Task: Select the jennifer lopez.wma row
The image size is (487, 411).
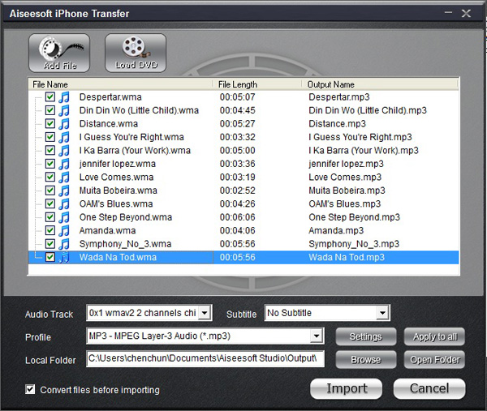Action: [243, 164]
